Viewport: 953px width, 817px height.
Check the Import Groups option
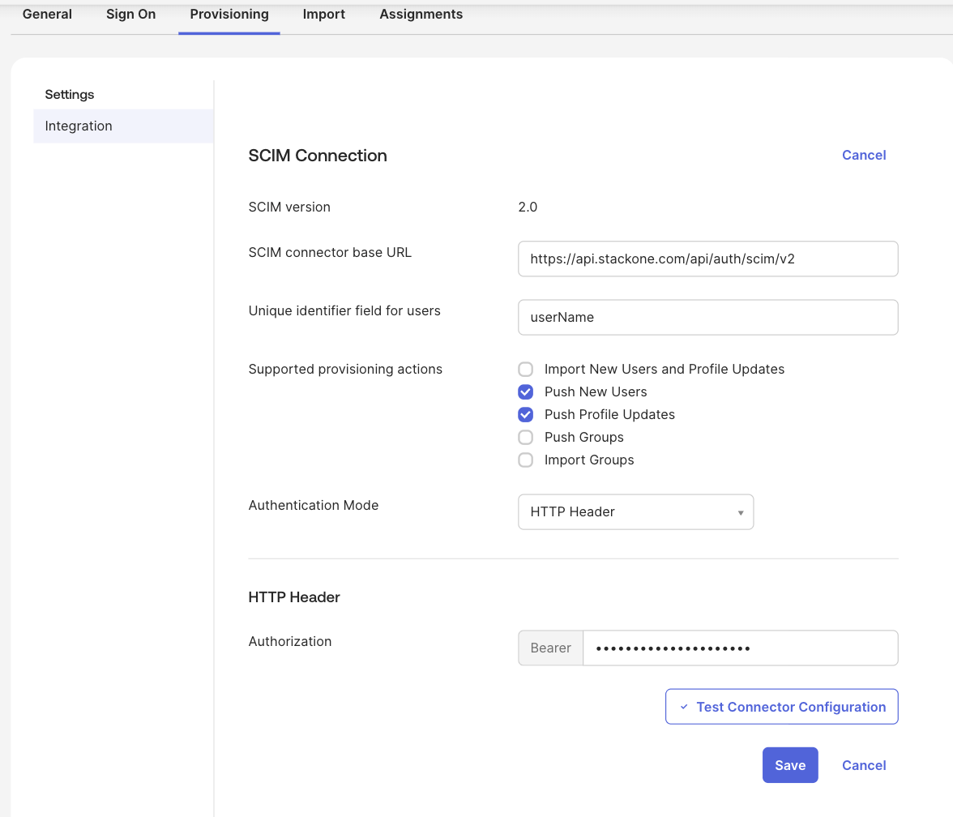click(526, 460)
